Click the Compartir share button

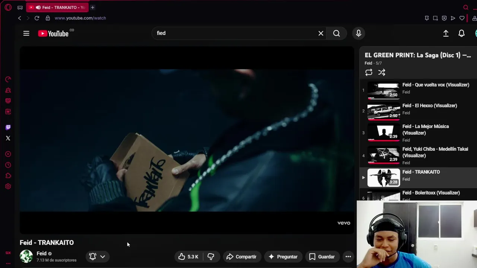point(241,256)
